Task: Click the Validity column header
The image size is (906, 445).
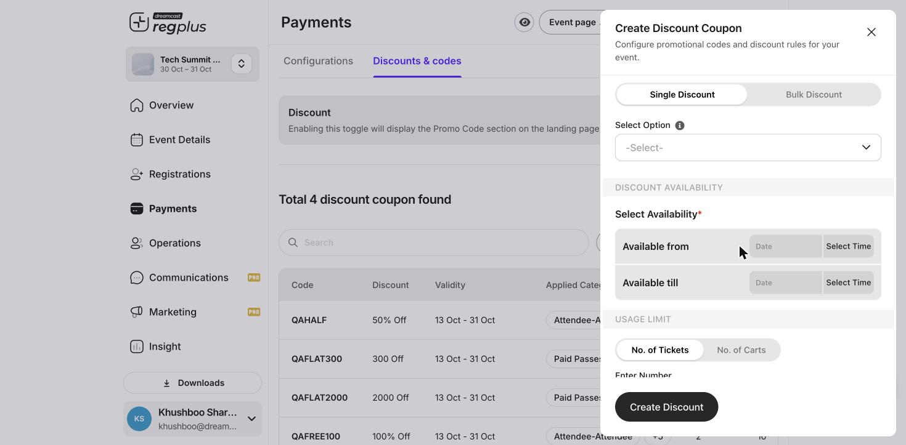Action: [x=450, y=285]
